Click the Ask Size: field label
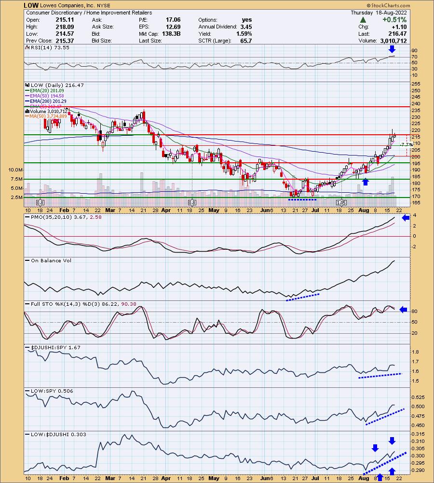Screen dimensions: 434x483 [102, 27]
